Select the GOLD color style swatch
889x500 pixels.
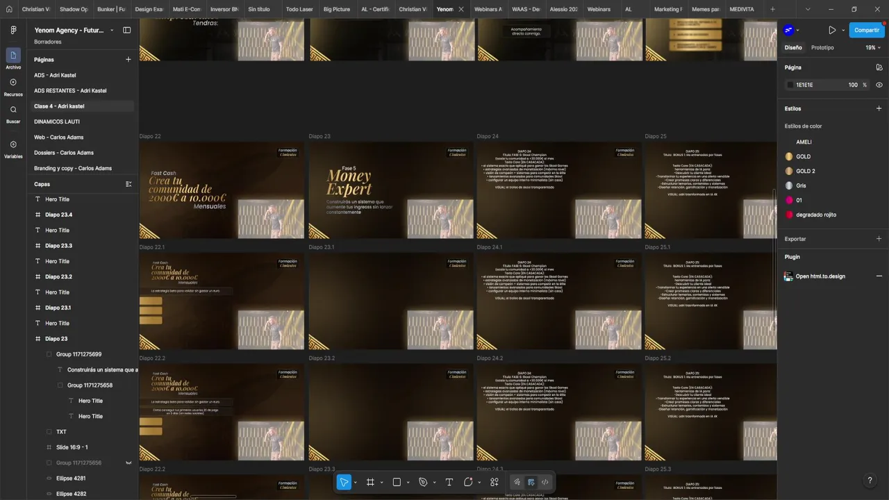[x=789, y=156]
